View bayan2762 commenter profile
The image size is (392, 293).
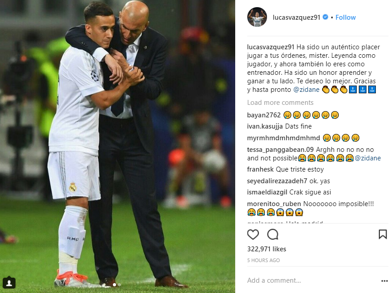[264, 115]
